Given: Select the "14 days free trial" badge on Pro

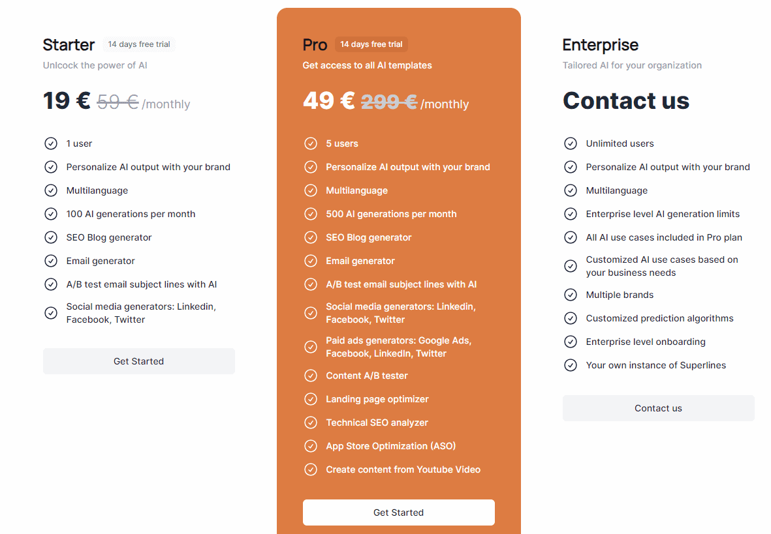Looking at the screenshot, I should [371, 44].
